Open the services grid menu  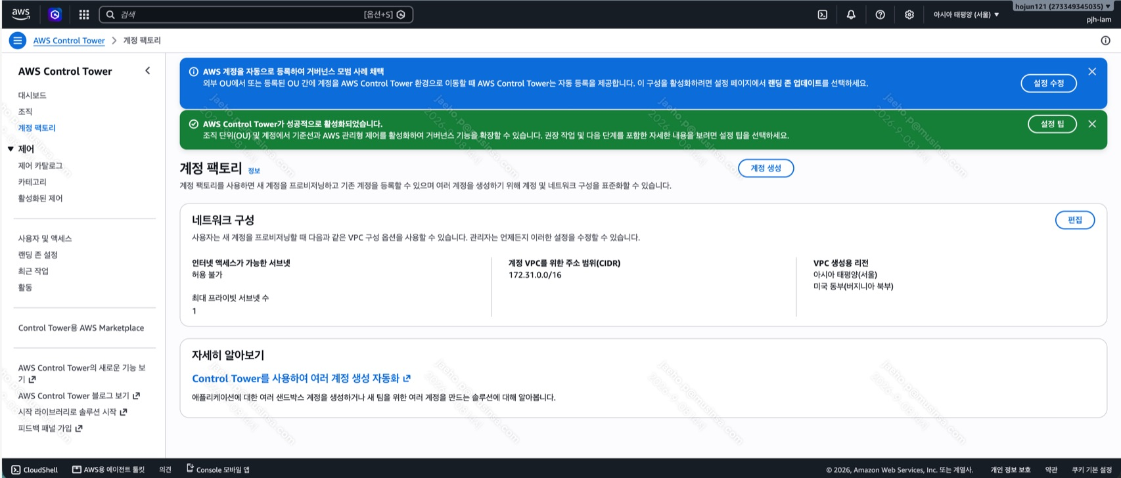(x=84, y=14)
